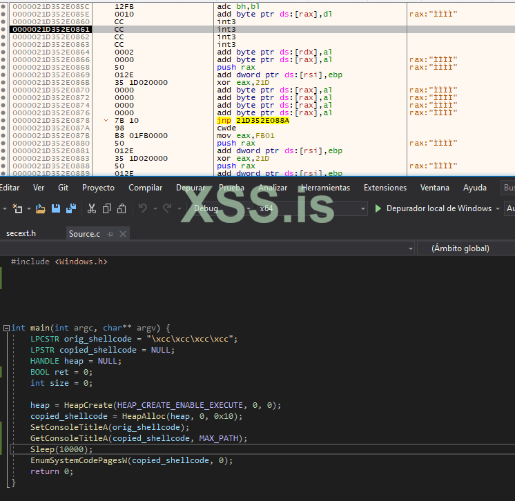Viewport: 515px width, 501px height.
Task: Click the Cut scissors icon
Action: [x=91, y=208]
